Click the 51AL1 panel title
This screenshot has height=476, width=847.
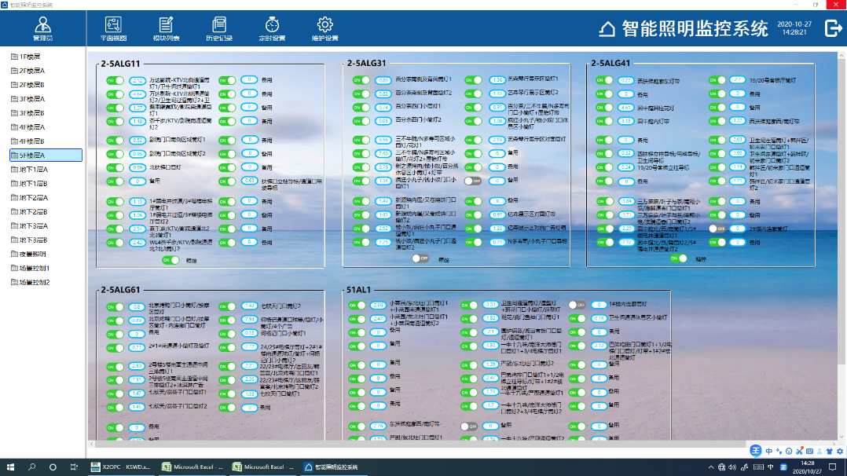(x=358, y=290)
